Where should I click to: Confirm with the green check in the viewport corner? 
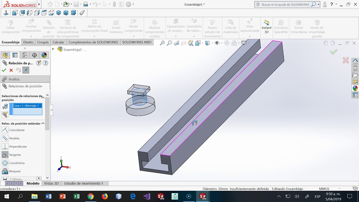pos(333,52)
